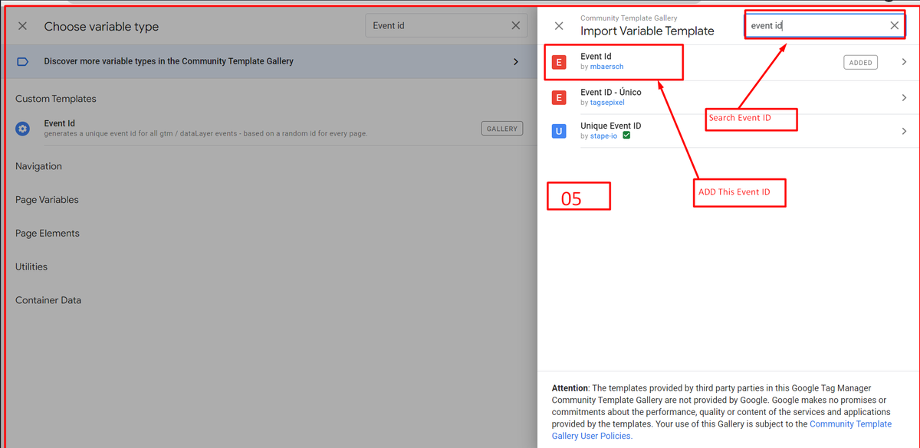Select the Event Id custom template row
The height and width of the screenshot is (448, 920).
pos(269,129)
